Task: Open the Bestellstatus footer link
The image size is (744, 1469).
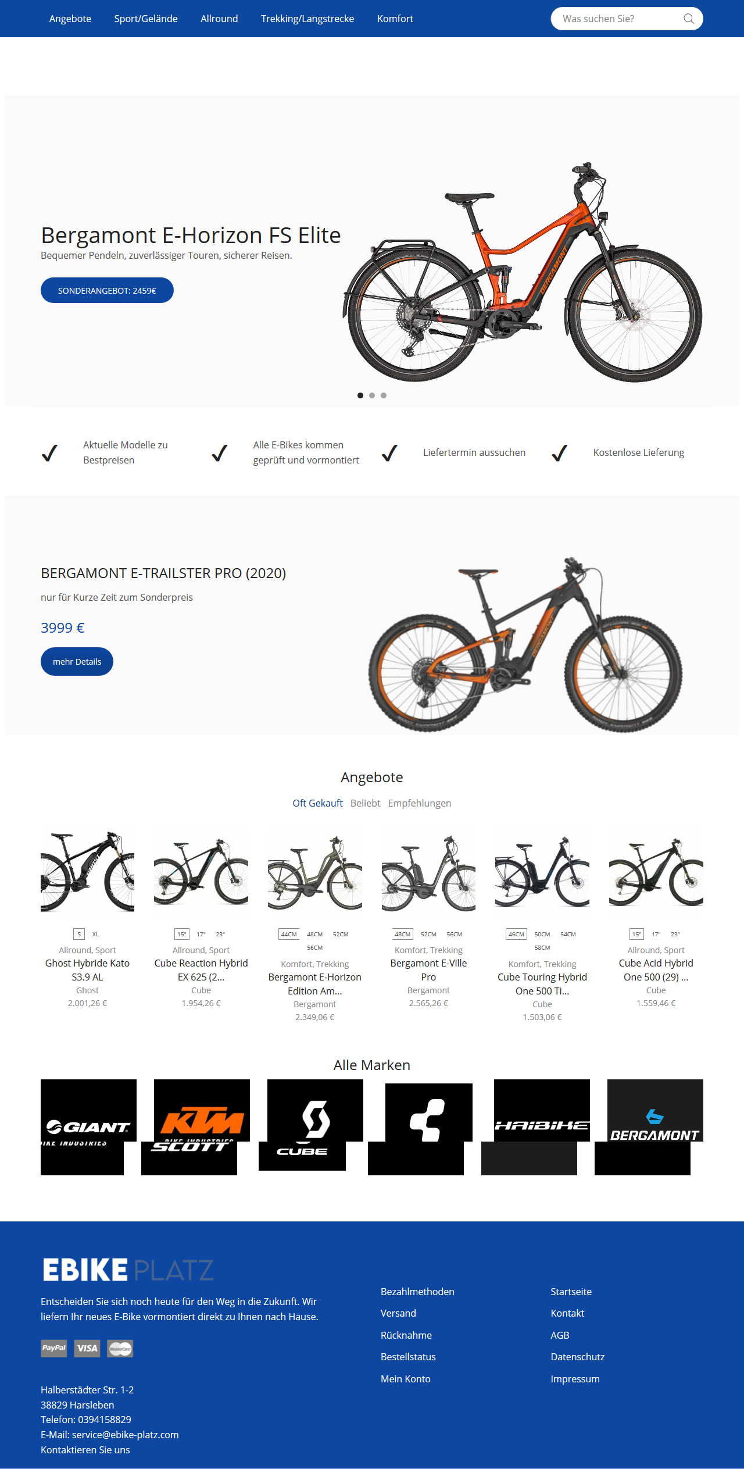Action: click(x=408, y=1357)
